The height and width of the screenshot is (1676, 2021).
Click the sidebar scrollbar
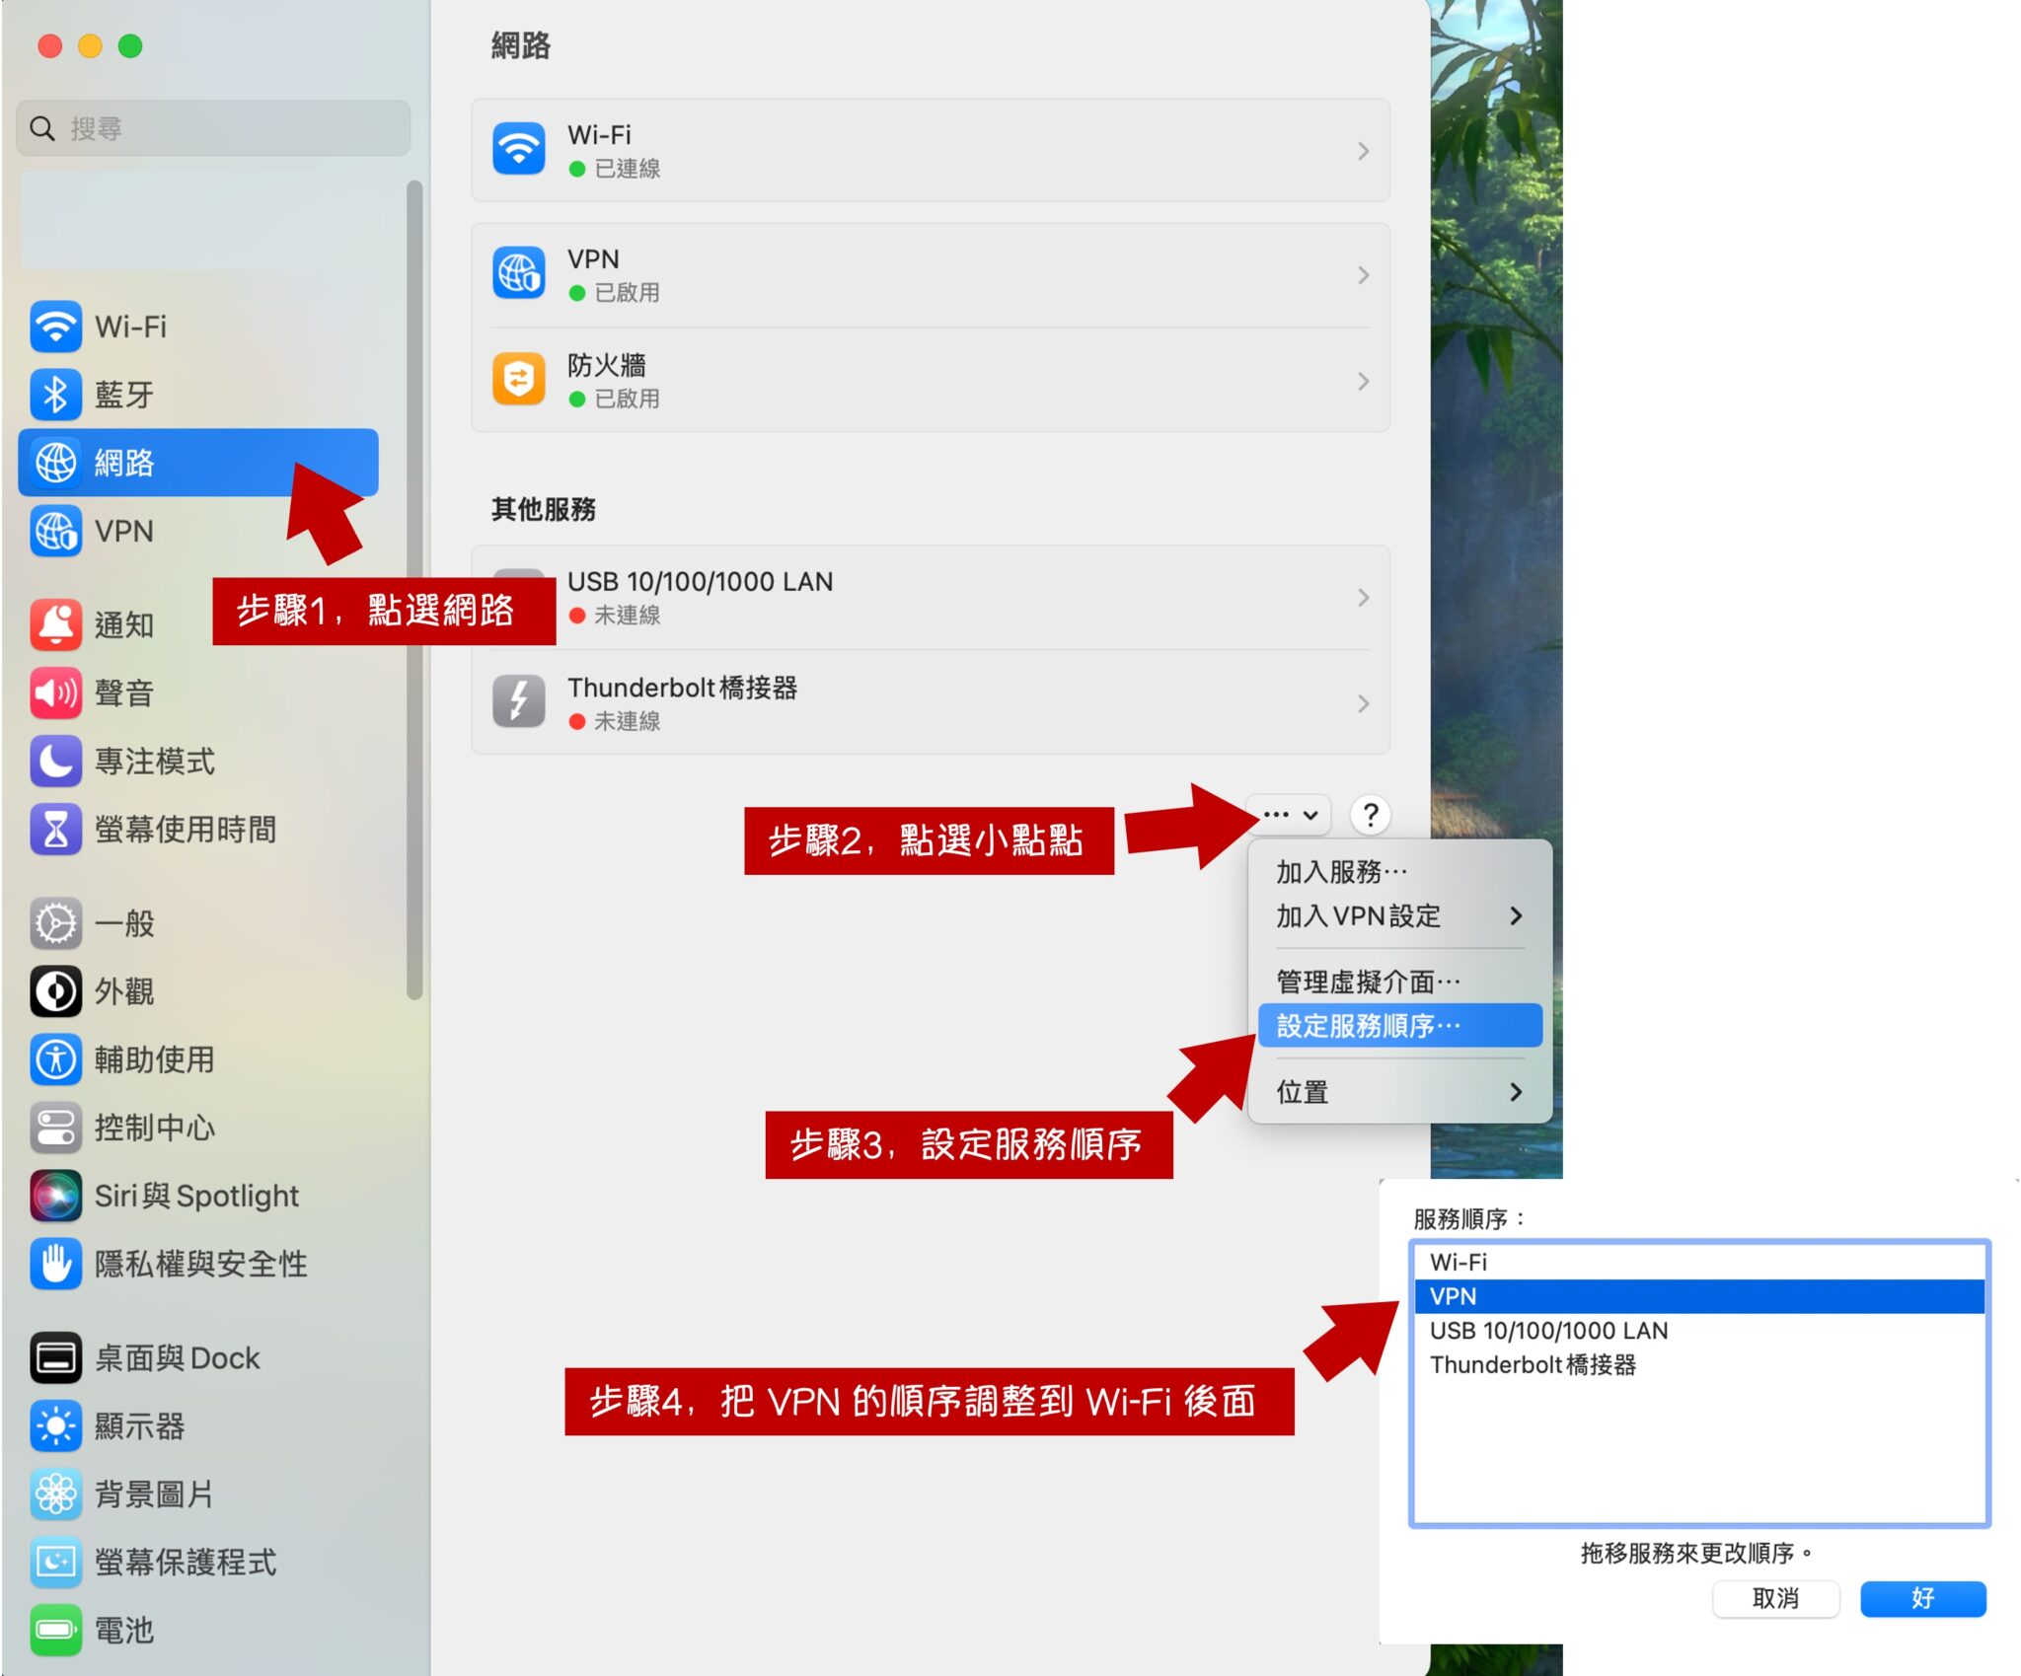[415, 590]
